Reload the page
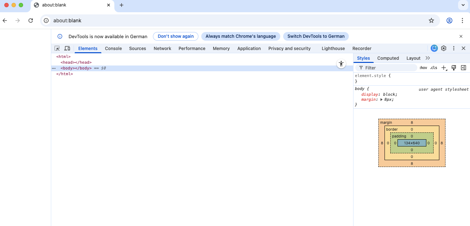 [31, 21]
